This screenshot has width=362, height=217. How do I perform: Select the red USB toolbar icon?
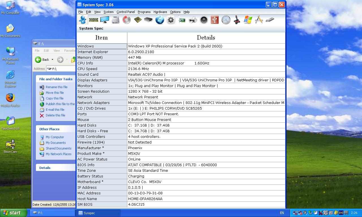pyautogui.click(x=215, y=20)
